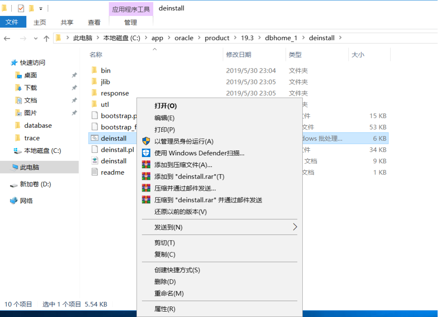Click pin icon next to 下载
Image resolution: width=438 pixels, height=317 pixels.
pos(74,88)
